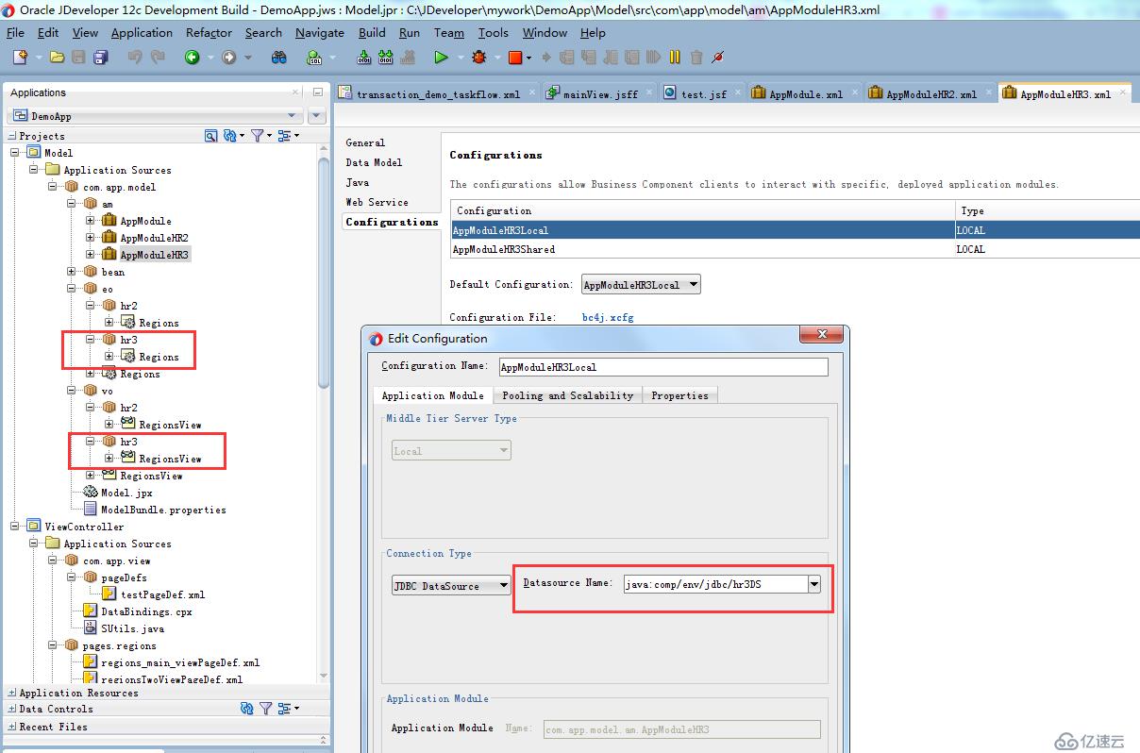The width and height of the screenshot is (1140, 753).
Task: Click the red Terminate stop icon
Action: point(515,58)
